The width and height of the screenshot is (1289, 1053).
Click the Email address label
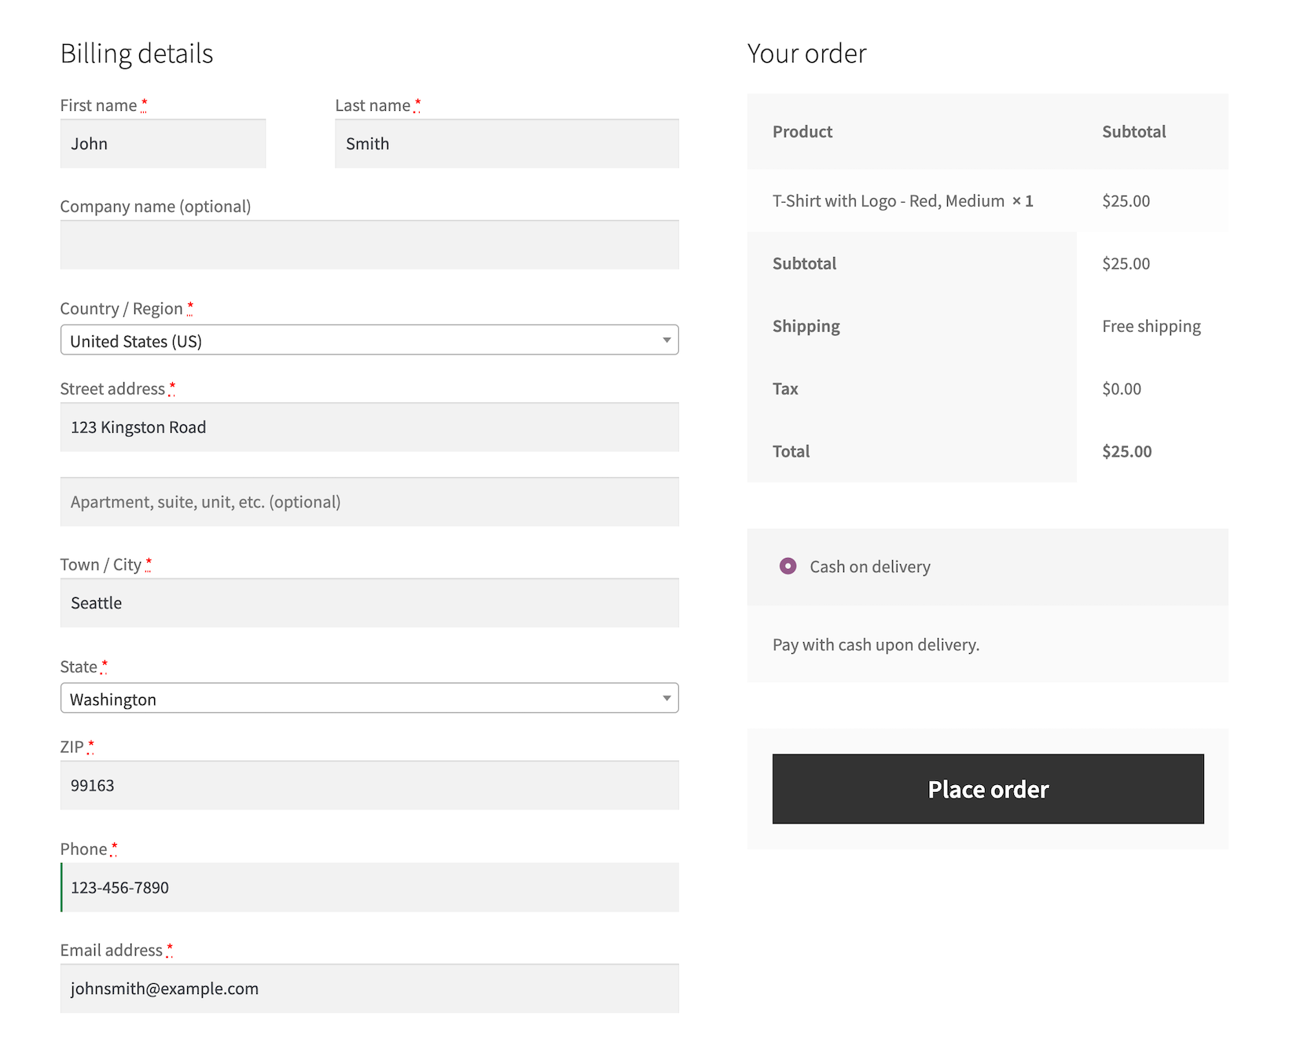(111, 950)
